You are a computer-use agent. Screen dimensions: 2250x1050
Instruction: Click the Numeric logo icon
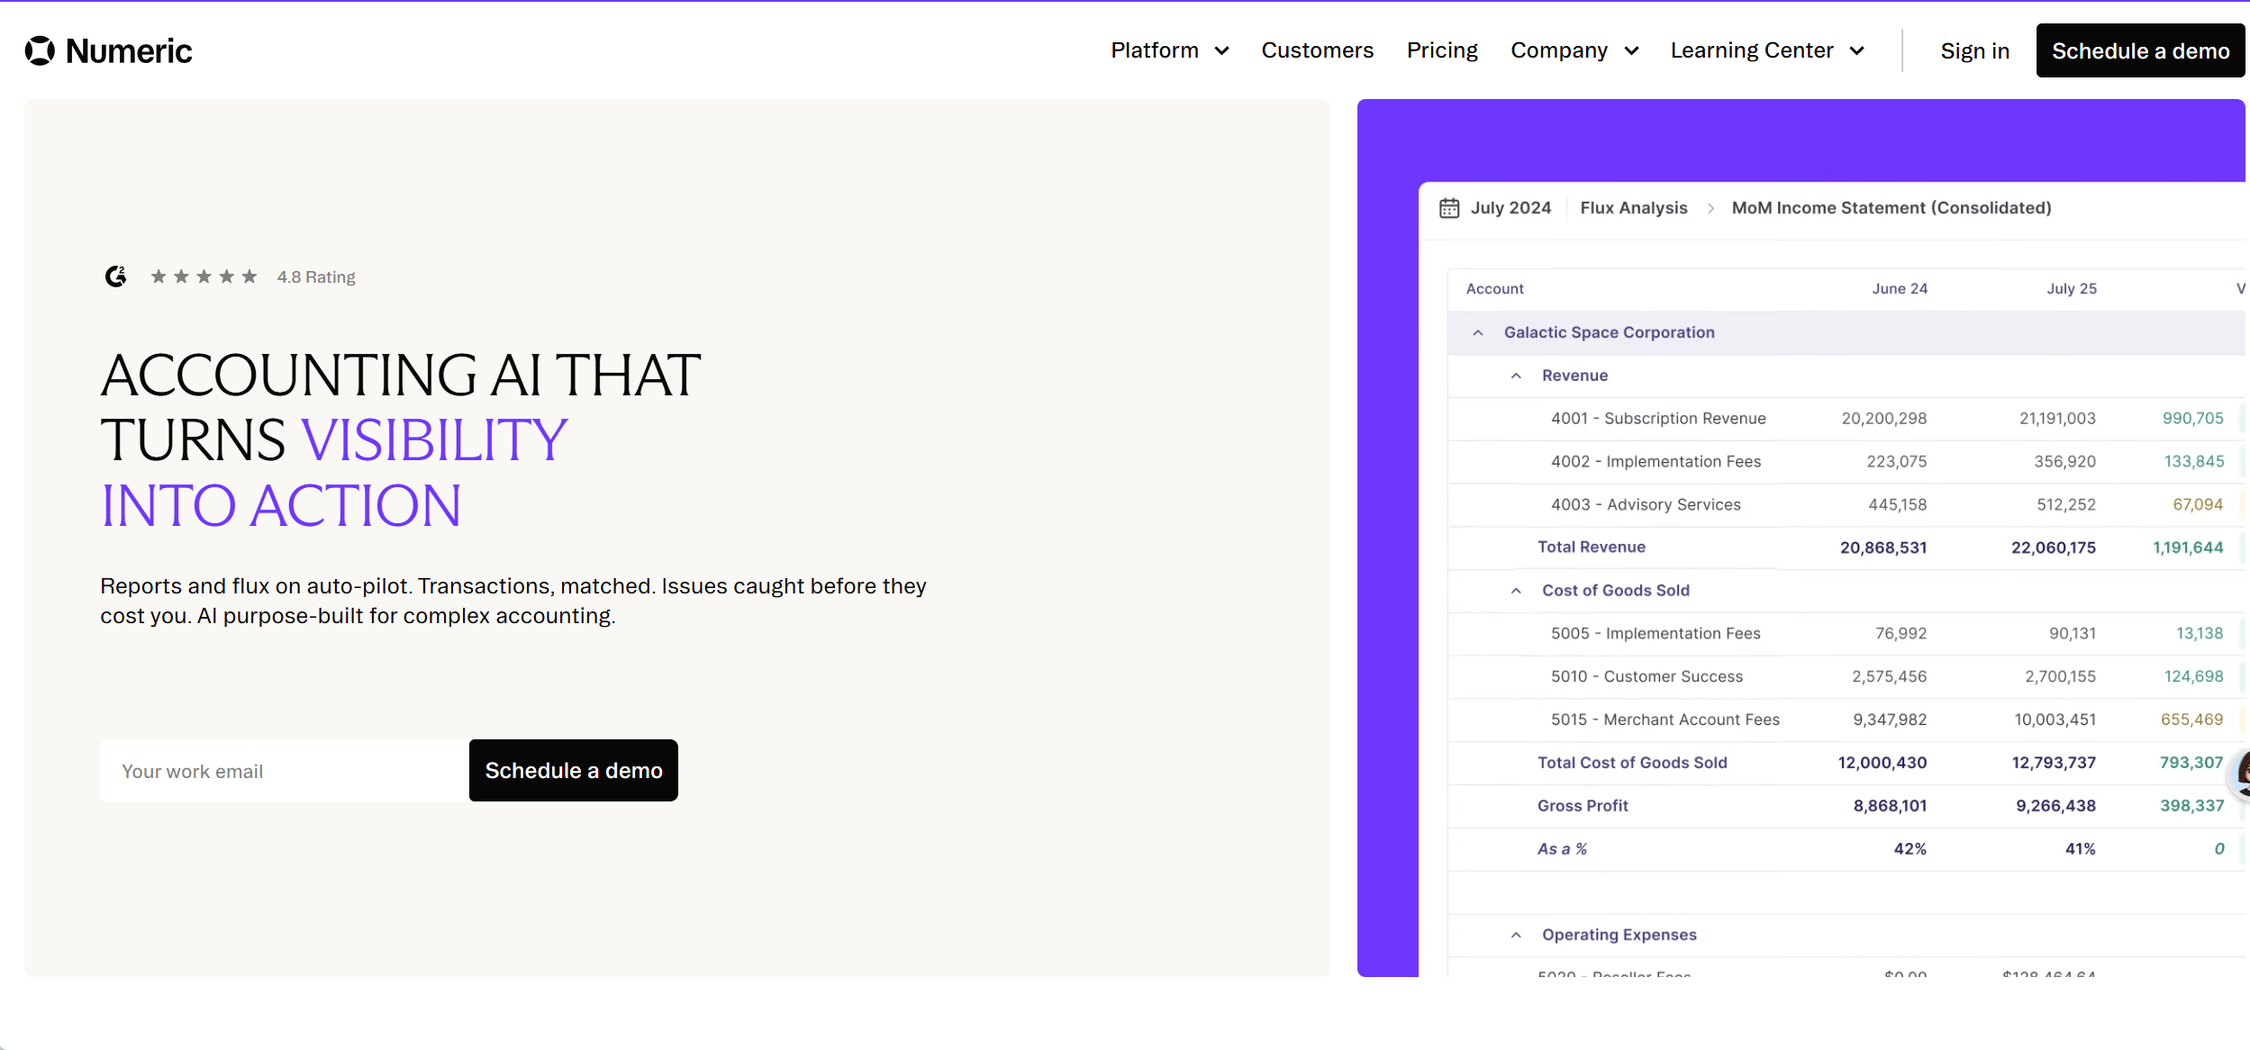pos(40,51)
